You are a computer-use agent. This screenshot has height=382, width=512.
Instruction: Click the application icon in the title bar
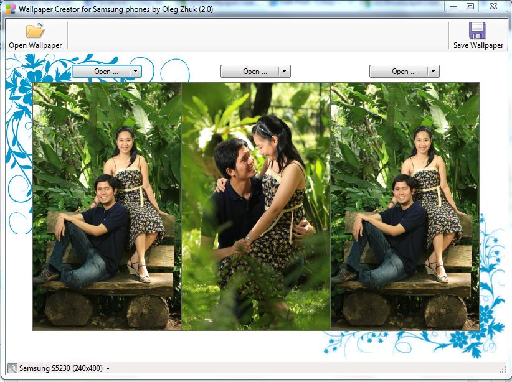click(10, 9)
